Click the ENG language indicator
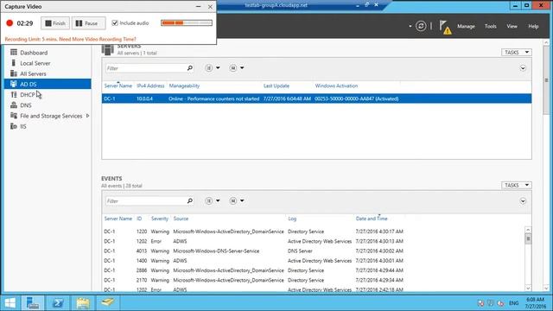The image size is (553, 311). point(513,303)
